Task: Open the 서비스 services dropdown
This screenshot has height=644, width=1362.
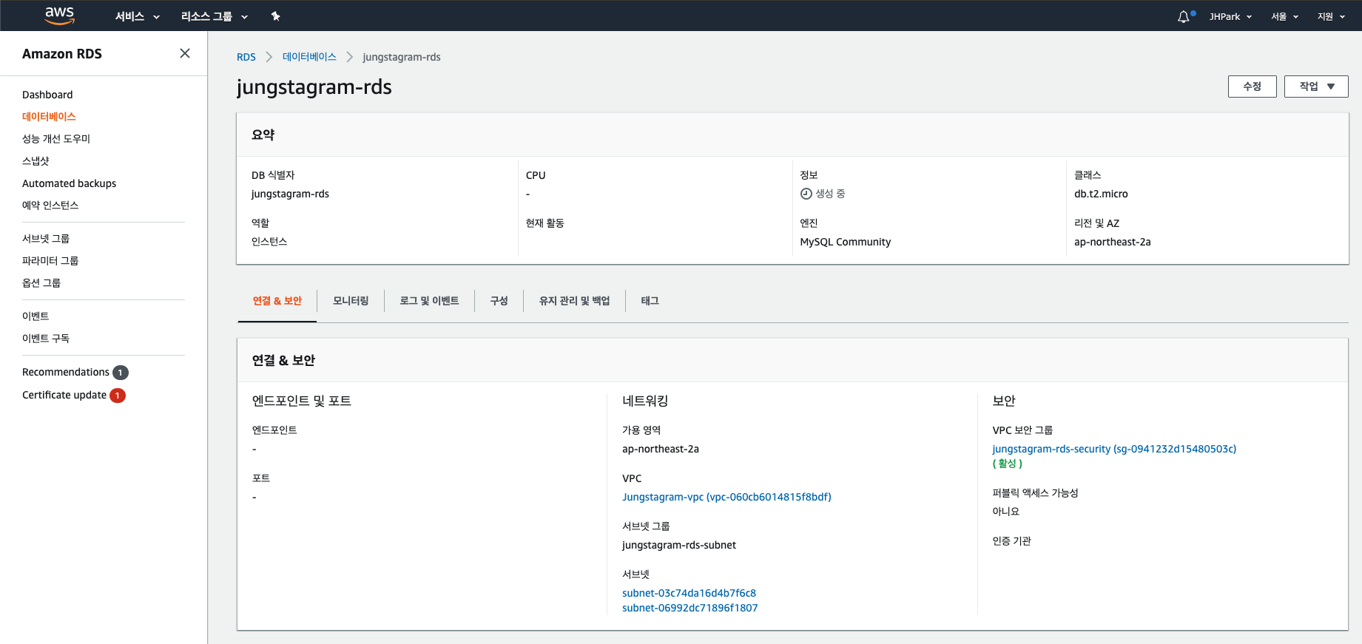Action: pos(138,16)
